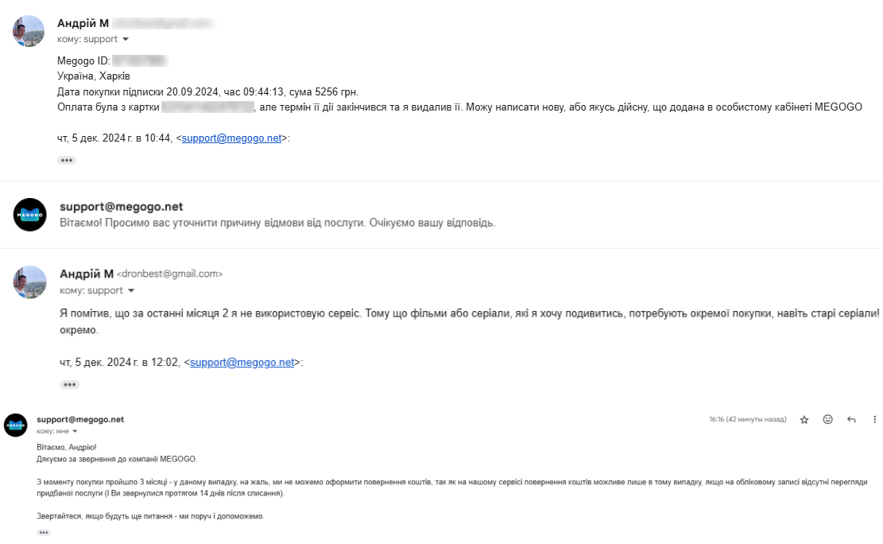Screen dimensions: 883x544
Task: Add an emoji reaction to the last email
Action: coord(827,419)
